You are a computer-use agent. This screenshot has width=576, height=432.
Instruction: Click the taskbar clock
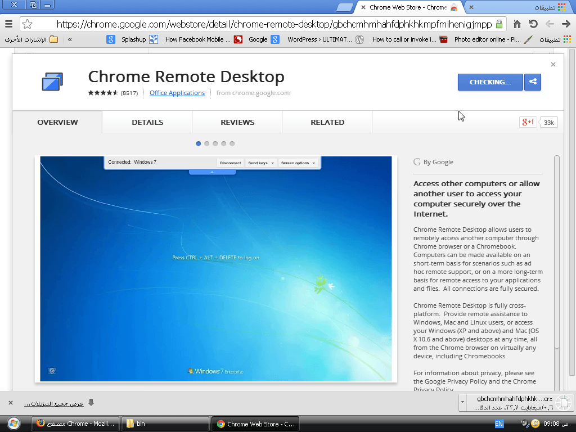tap(556, 424)
